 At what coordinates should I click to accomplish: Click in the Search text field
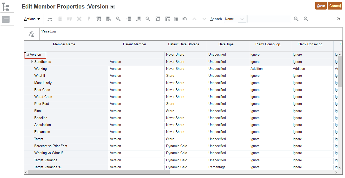pos(269,19)
